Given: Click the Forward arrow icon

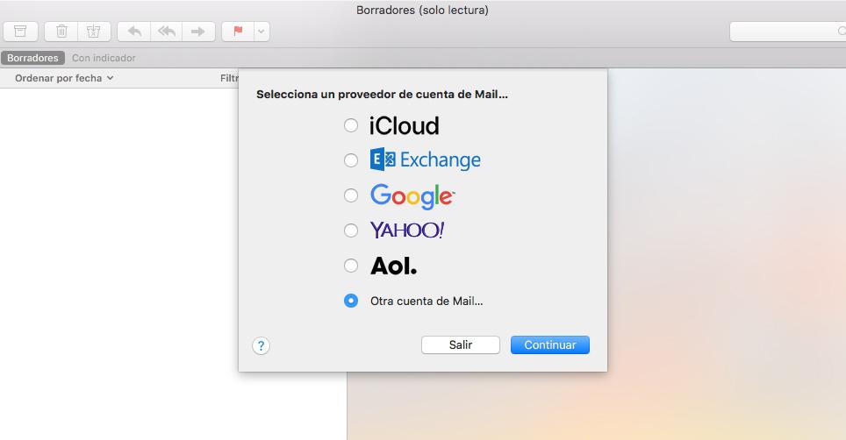Looking at the screenshot, I should click(x=197, y=32).
